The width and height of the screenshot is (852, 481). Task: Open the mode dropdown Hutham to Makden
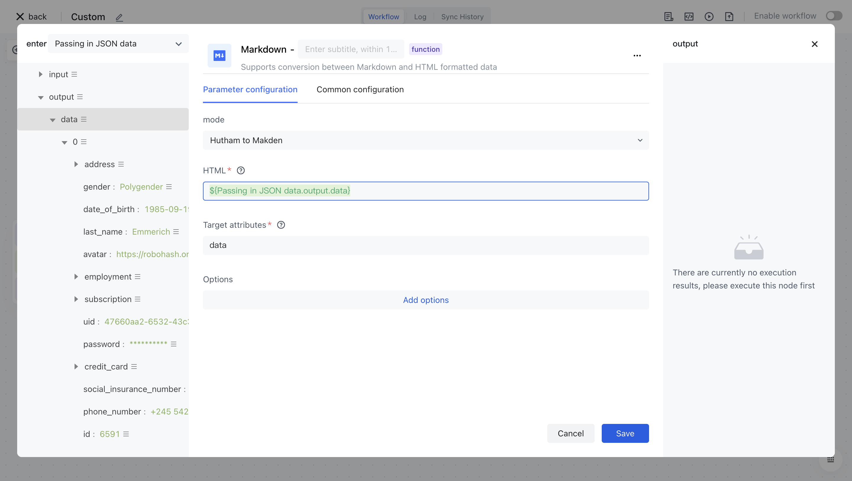pos(426,140)
